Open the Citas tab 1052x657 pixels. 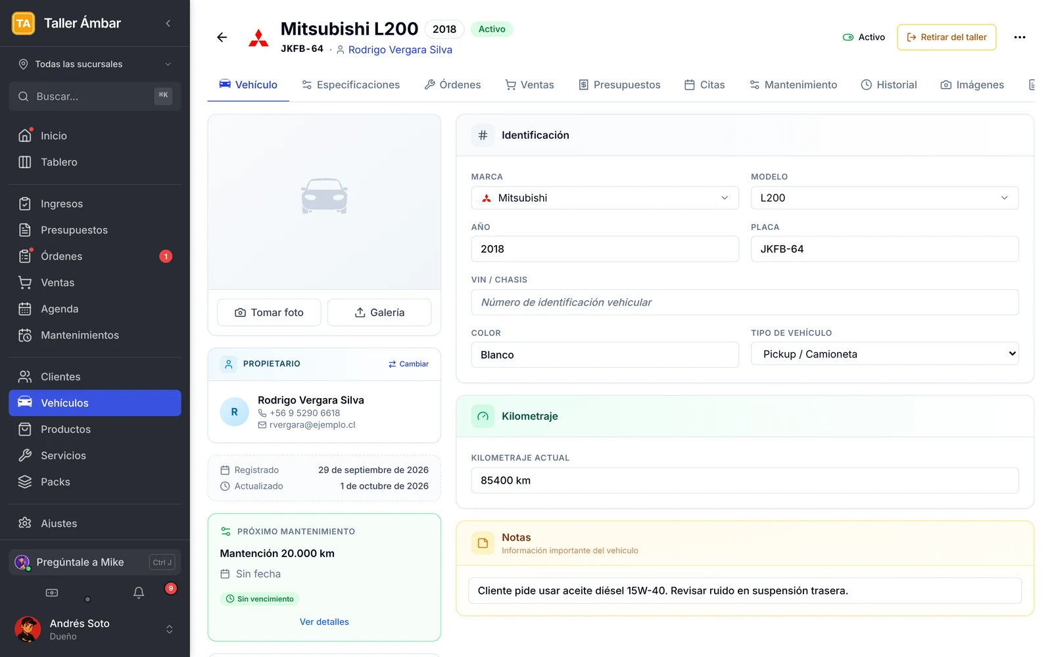(x=705, y=85)
